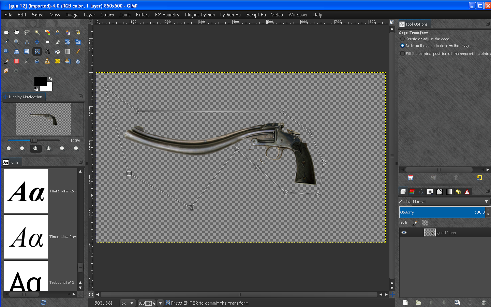Collapse the Tool Options panel with its arrow
491x307 pixels.
tap(487, 24)
